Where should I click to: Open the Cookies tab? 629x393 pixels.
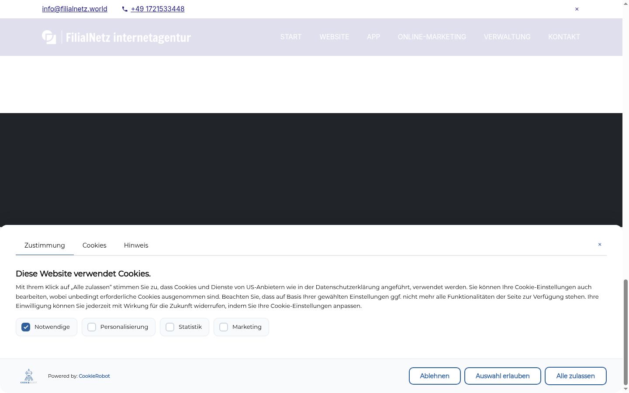click(x=94, y=245)
